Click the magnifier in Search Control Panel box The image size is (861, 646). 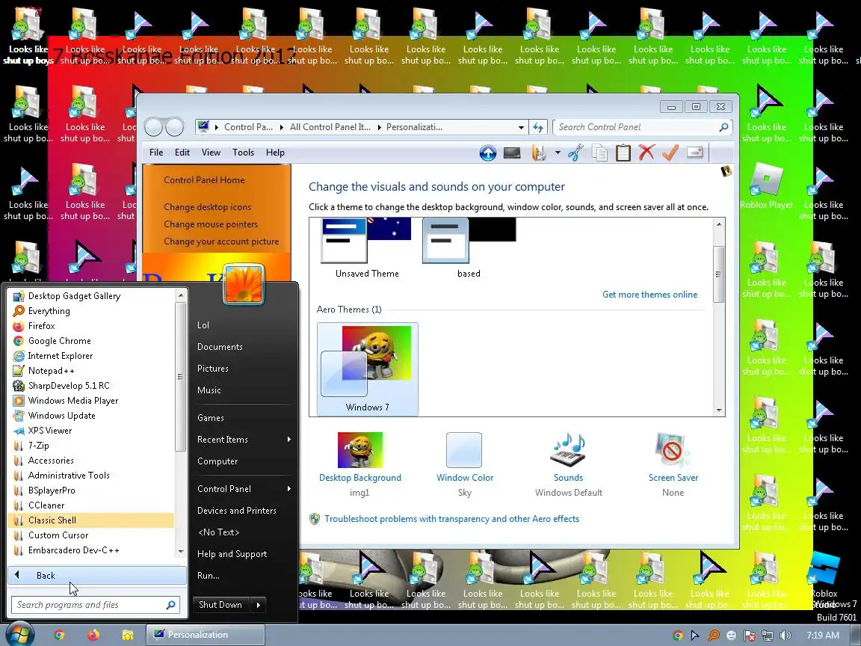tap(723, 127)
